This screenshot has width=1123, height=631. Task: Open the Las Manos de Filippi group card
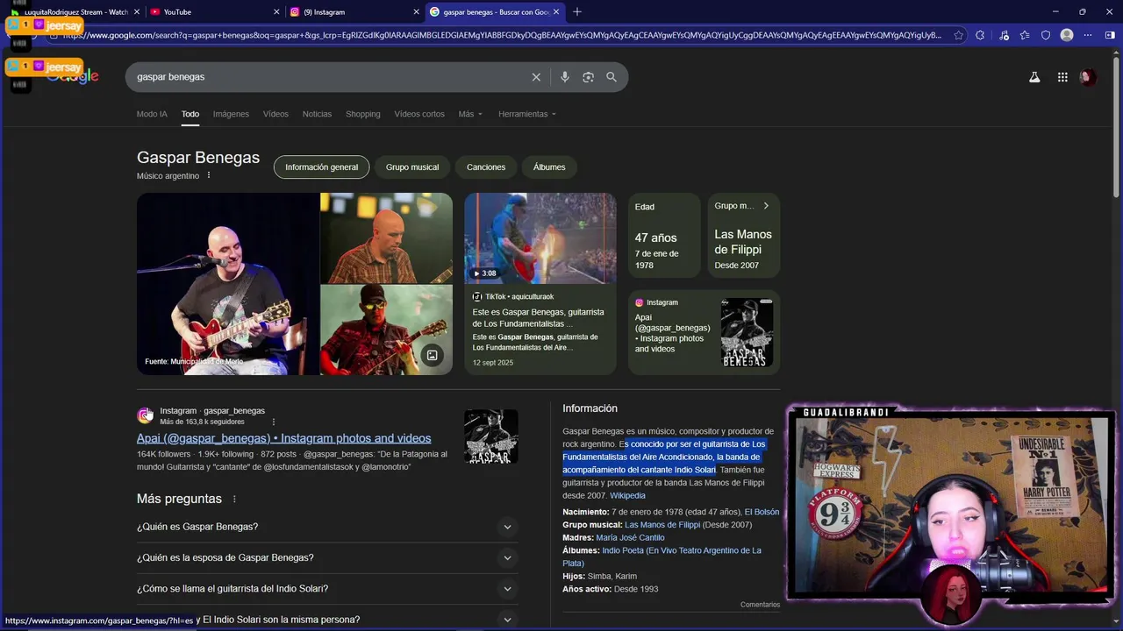(744, 236)
